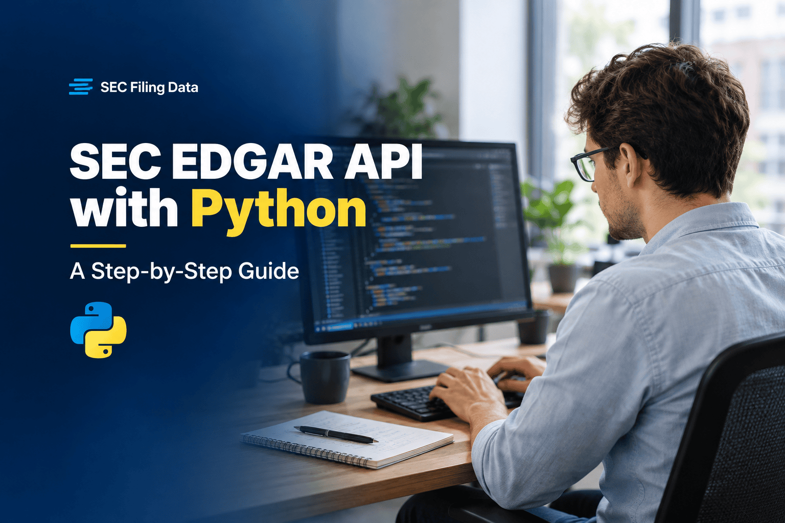Click the "SEC Filing Data" brand text
The image size is (785, 523).
[149, 87]
